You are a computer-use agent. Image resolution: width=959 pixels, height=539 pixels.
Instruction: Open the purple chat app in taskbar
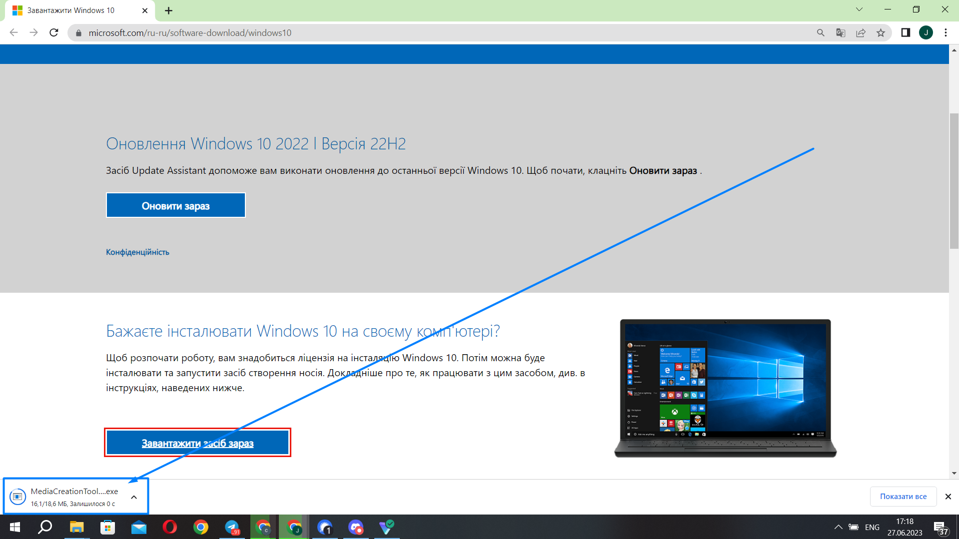tap(356, 527)
